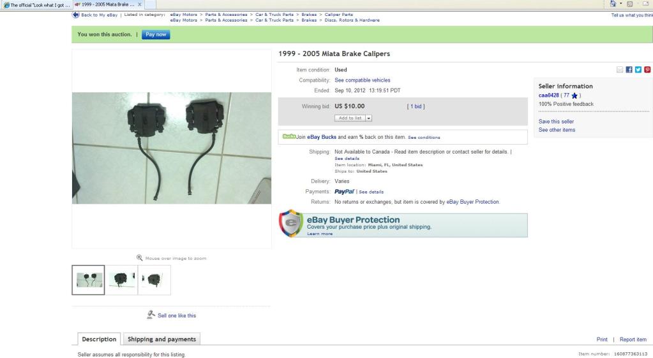Open See compatible vehicles link
This screenshot has height=358, width=653.
pos(363,80)
